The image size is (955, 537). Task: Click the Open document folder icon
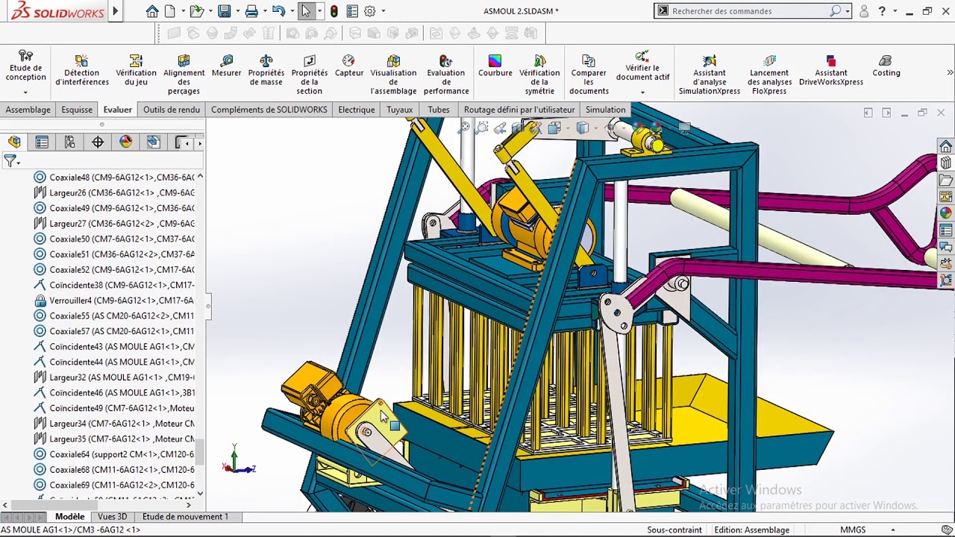[195, 11]
